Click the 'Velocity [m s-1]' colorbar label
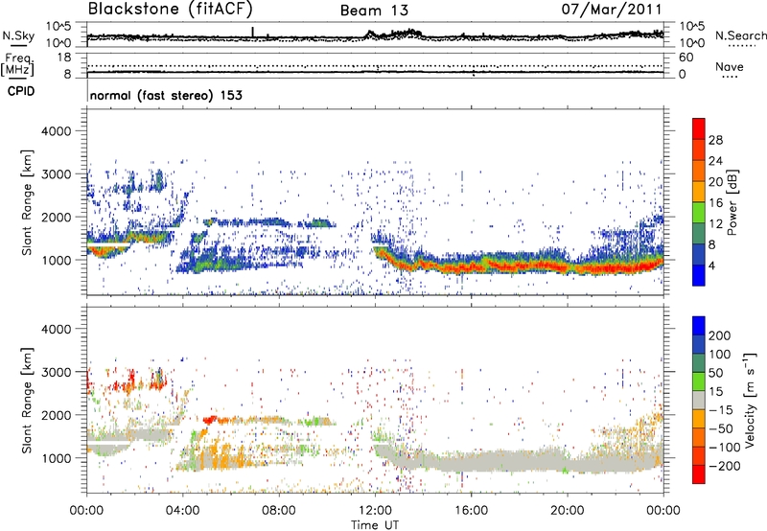Screen dimensions: 767x531 (749, 400)
